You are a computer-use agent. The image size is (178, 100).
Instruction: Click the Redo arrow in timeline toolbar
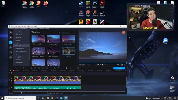[19, 68]
